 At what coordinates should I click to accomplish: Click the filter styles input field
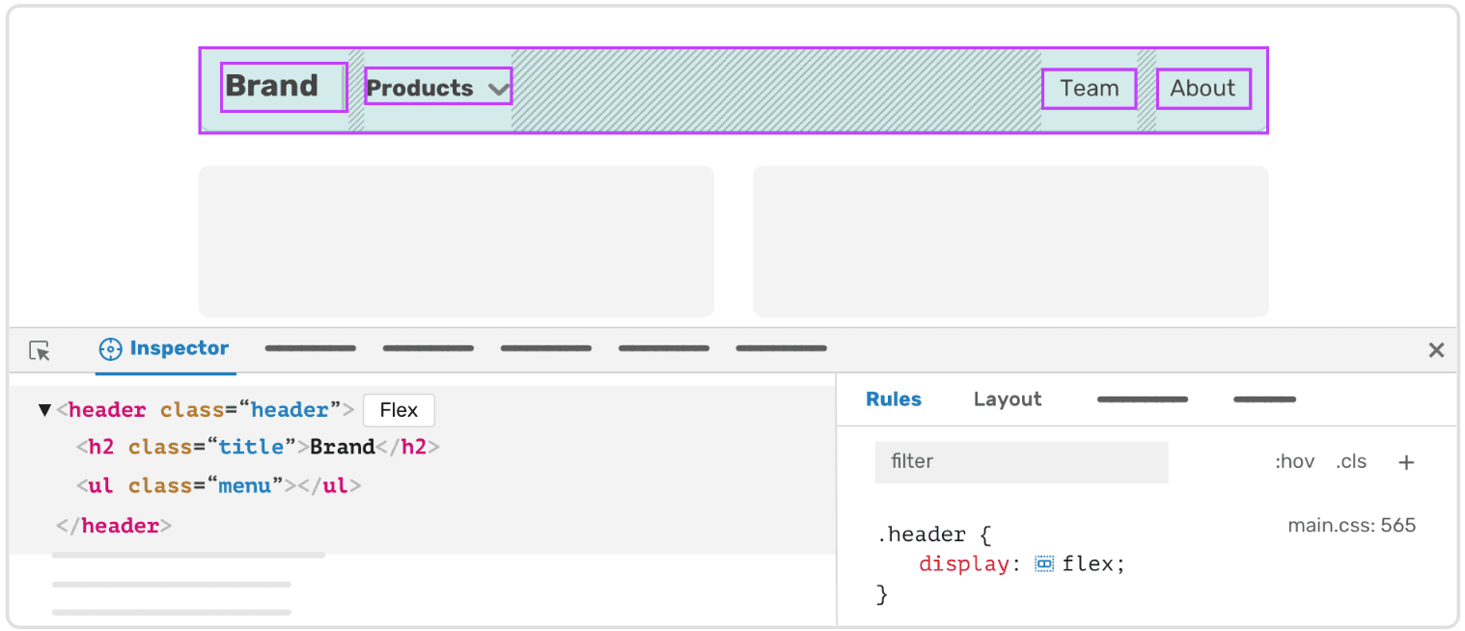(x=1021, y=462)
